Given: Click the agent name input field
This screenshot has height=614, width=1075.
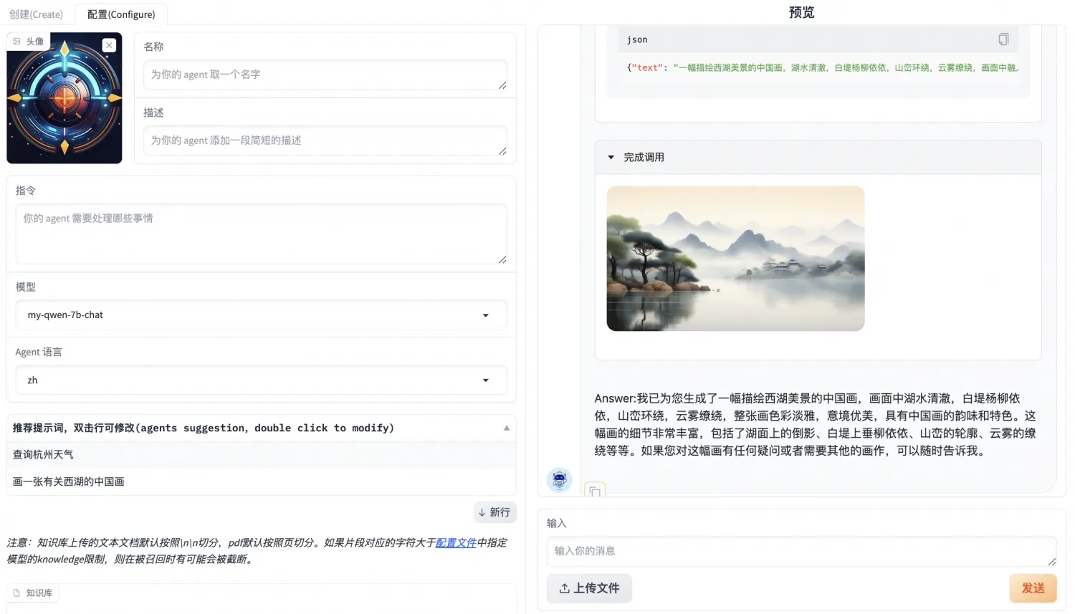Looking at the screenshot, I should 325,75.
